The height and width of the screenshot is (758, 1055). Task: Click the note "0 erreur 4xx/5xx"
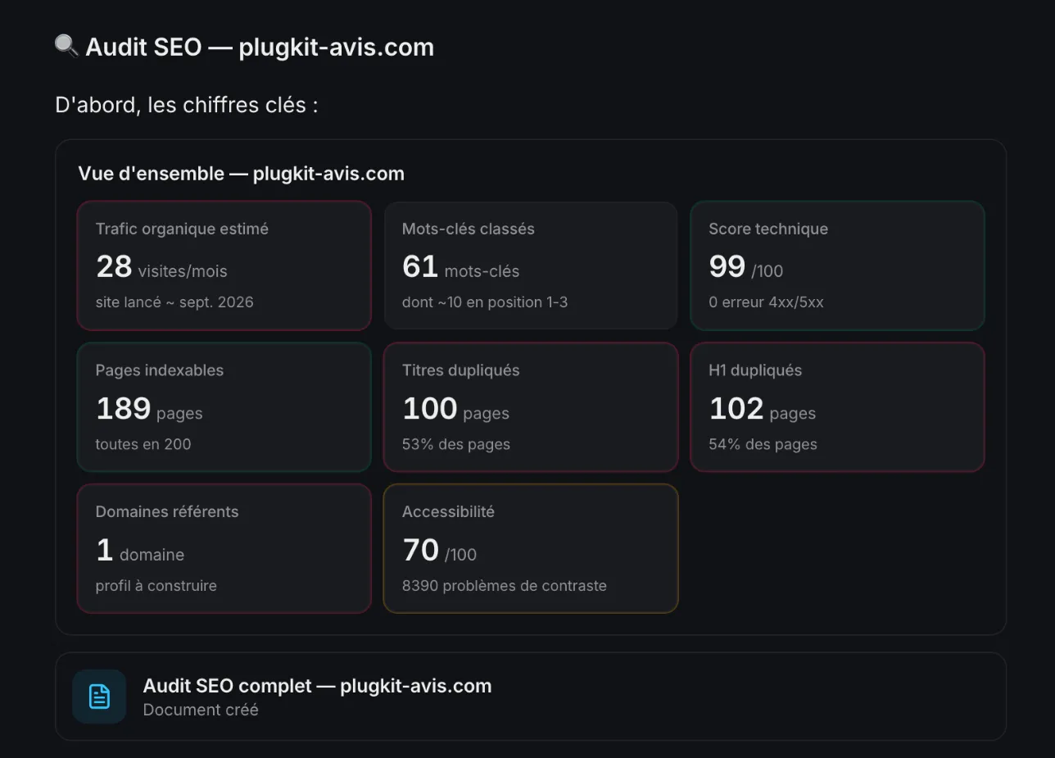[766, 302]
